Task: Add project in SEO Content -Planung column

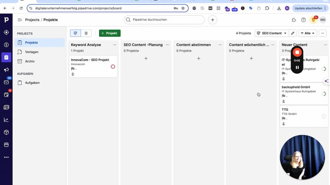Action: pos(146,58)
